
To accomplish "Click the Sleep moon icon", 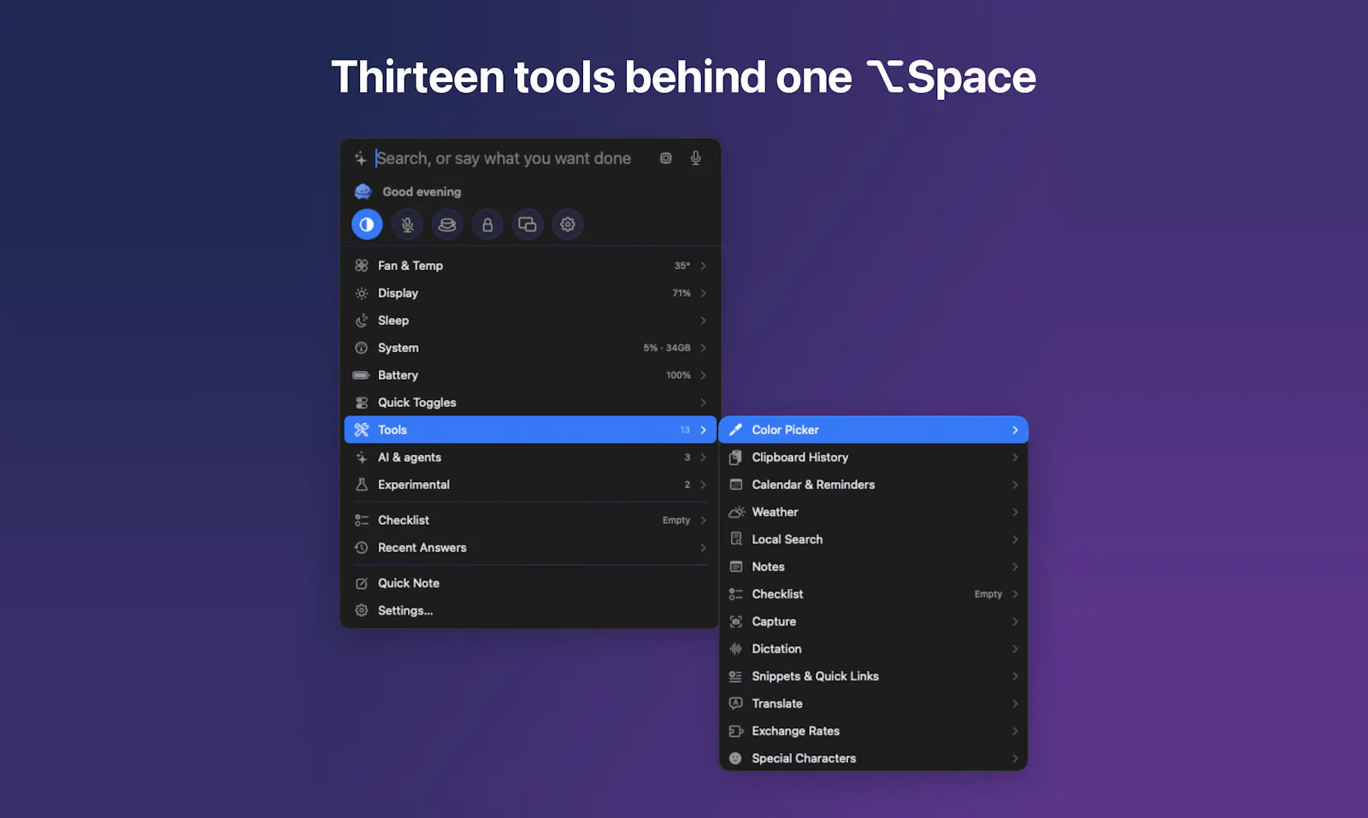I will (362, 321).
